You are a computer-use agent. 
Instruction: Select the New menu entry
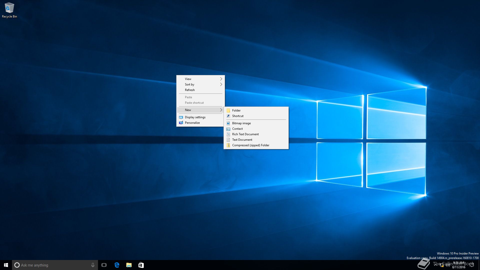tap(200, 110)
